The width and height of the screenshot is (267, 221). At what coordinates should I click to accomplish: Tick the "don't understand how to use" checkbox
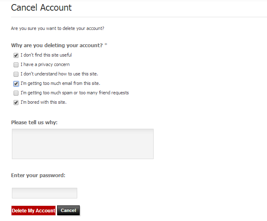pyautogui.click(x=16, y=74)
